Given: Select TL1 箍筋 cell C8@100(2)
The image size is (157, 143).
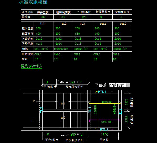Looking at the screenshot, I should tap(41, 49).
